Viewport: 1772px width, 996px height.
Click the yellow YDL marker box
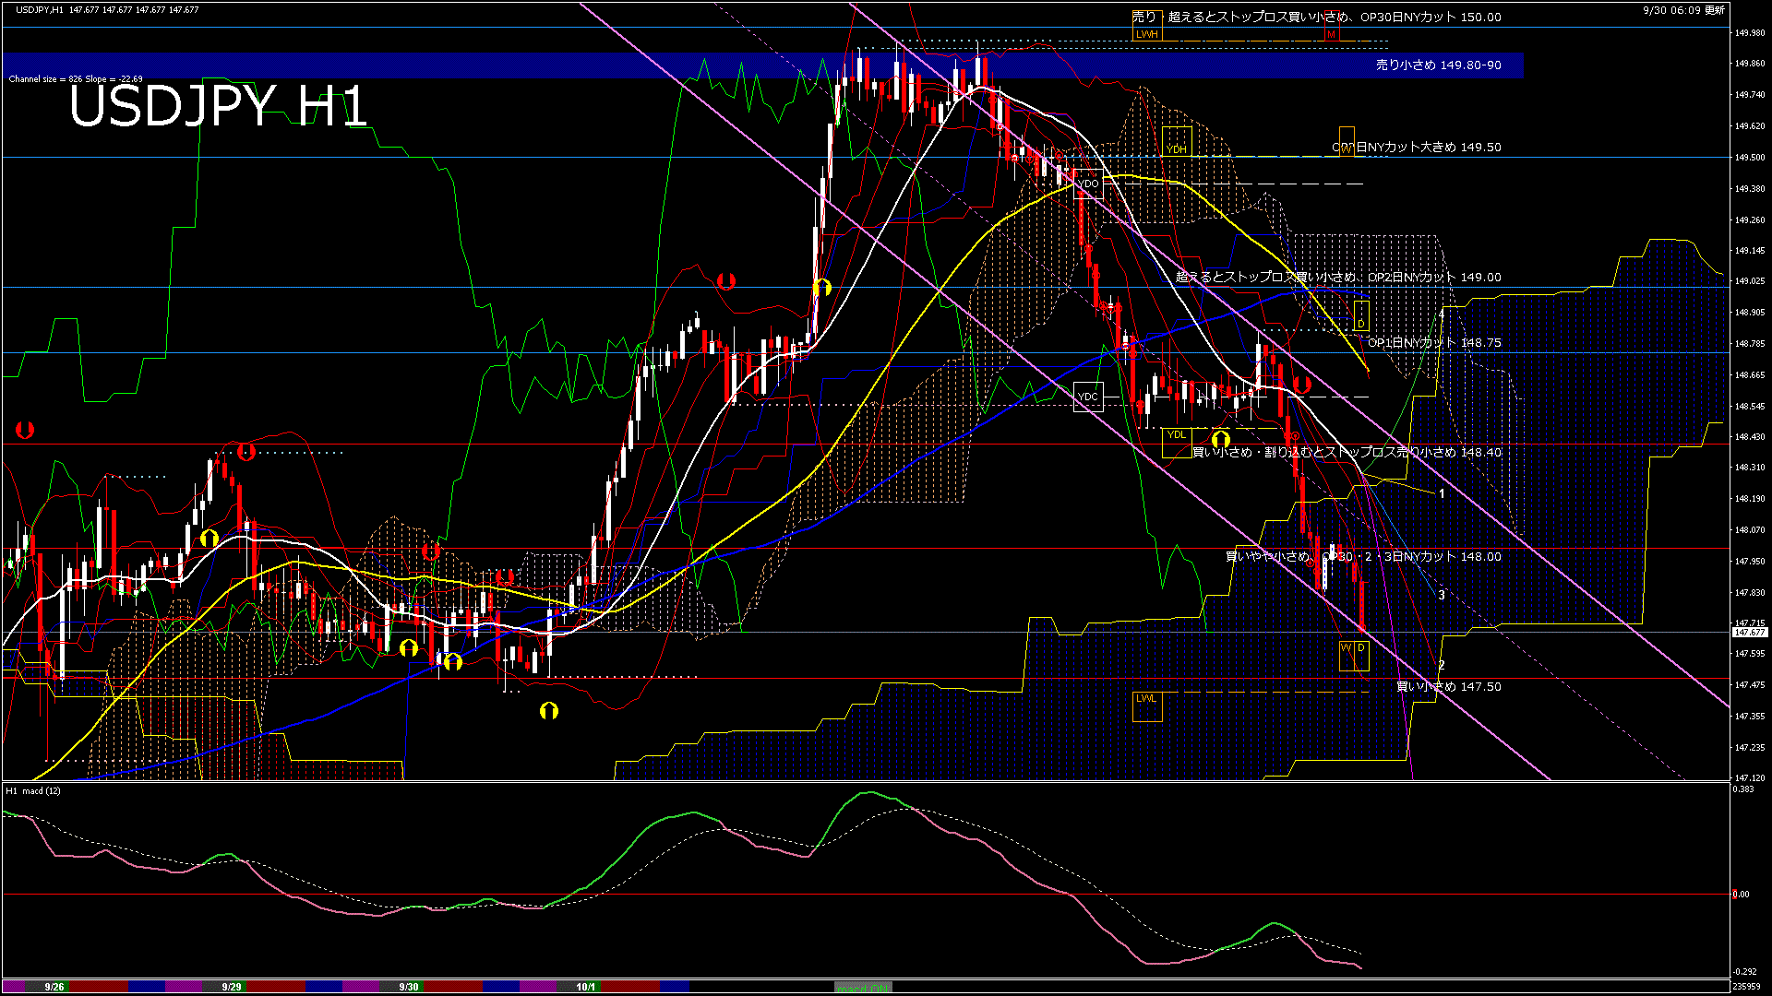tap(1176, 441)
